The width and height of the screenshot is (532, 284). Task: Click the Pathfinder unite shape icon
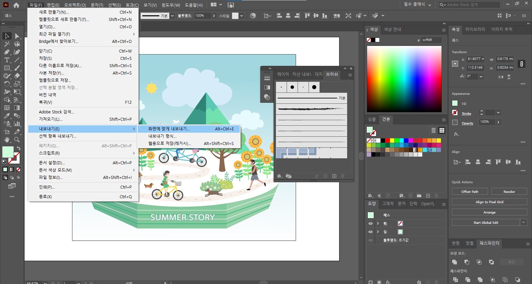pyautogui.click(x=455, y=262)
